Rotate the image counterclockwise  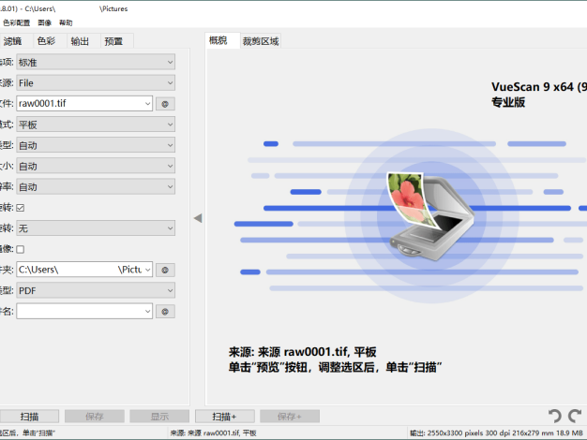click(x=555, y=416)
